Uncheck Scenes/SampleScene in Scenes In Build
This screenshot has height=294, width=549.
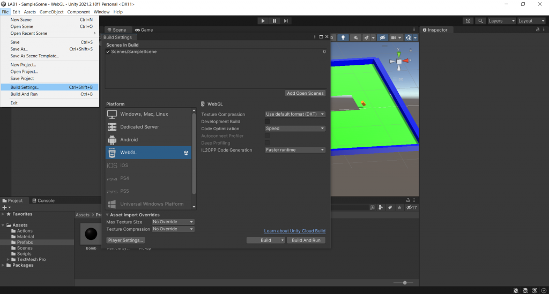108,52
